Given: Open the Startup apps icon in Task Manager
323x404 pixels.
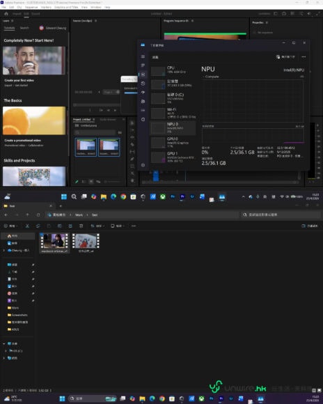Looking at the screenshot, I should pyautogui.click(x=143, y=92).
